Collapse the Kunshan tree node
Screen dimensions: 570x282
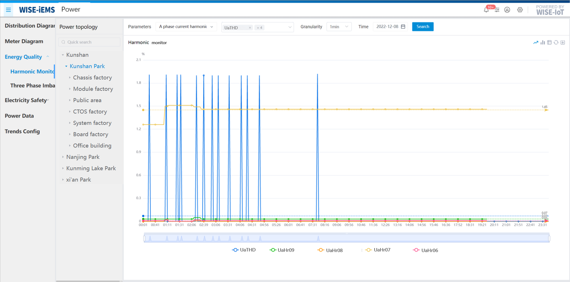[x=63, y=55]
